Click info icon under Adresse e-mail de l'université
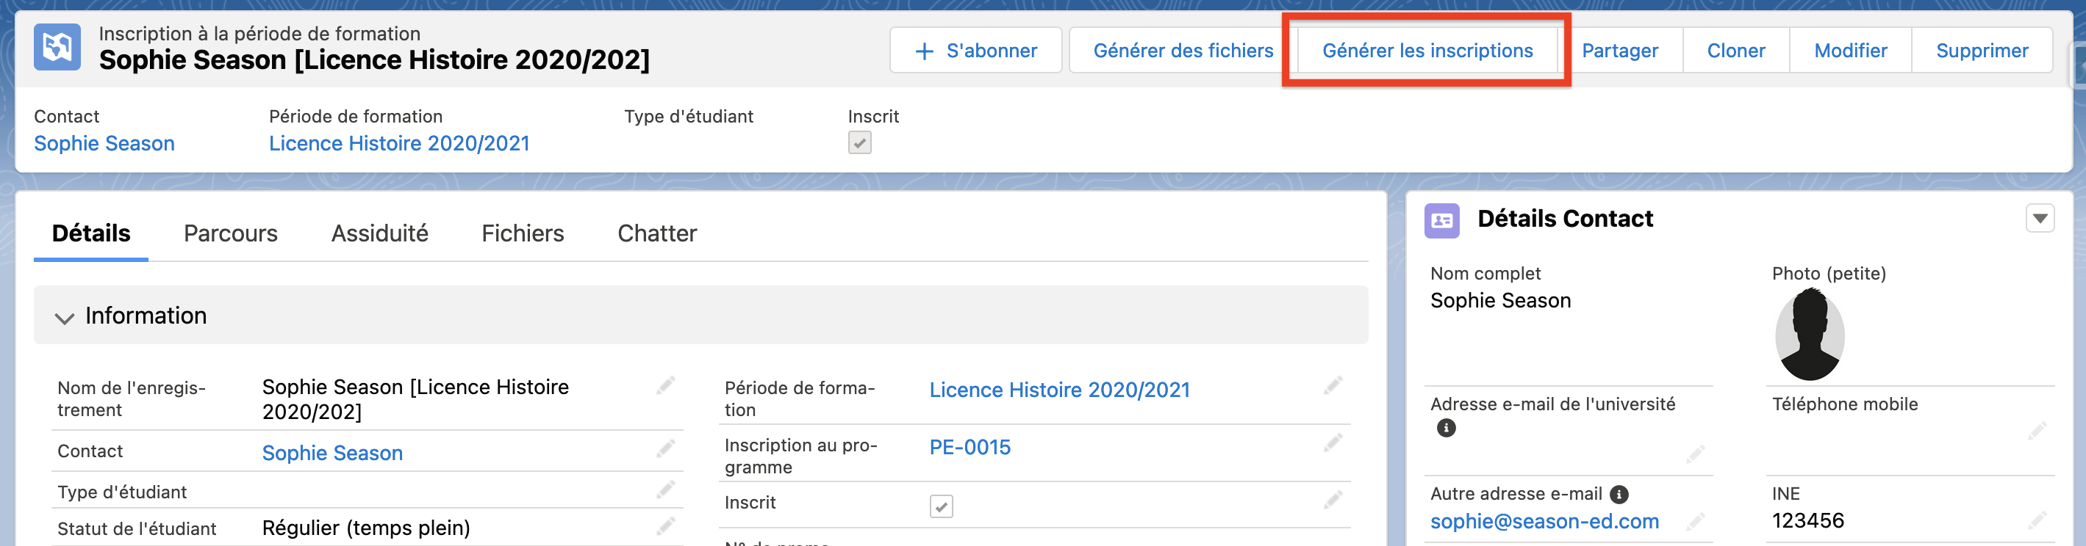The image size is (2086, 546). [1446, 428]
